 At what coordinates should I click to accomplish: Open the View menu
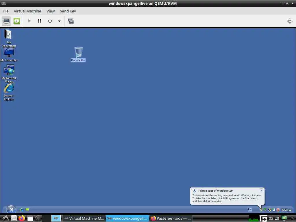(x=51, y=11)
